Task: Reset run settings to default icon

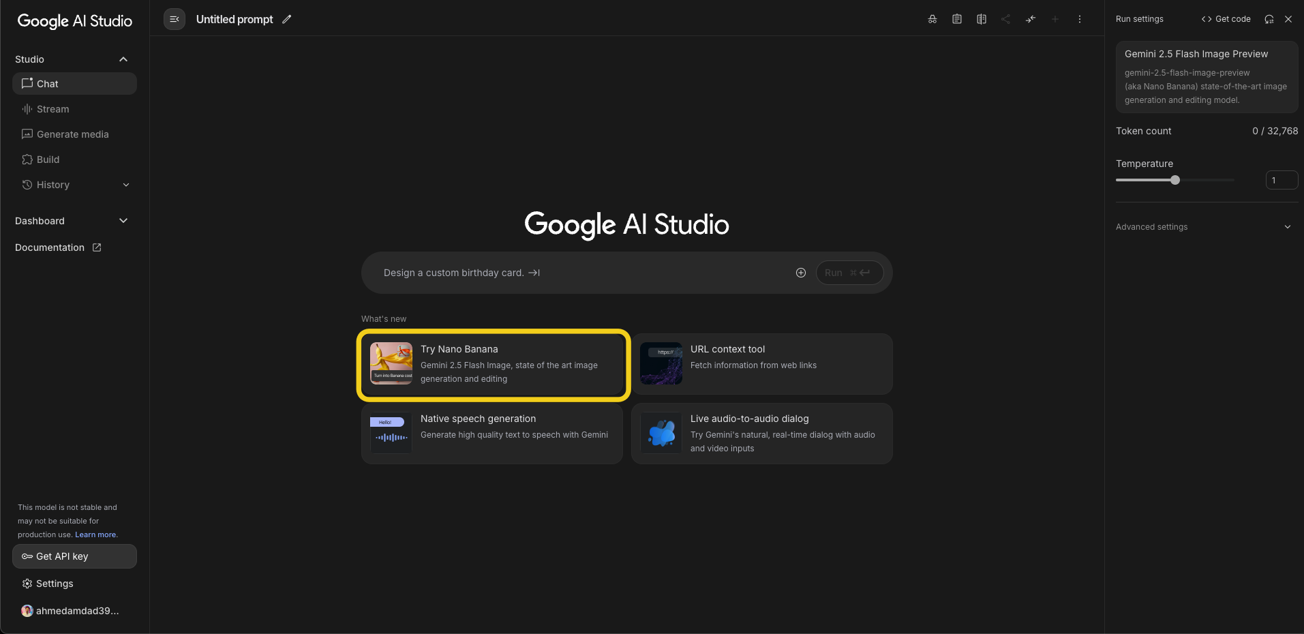Action: (x=1269, y=19)
